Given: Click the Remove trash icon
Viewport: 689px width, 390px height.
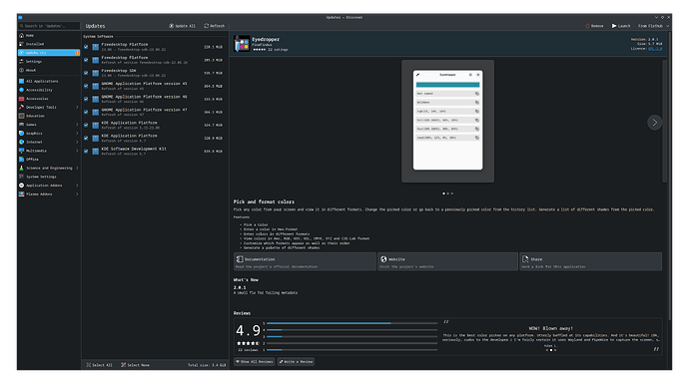Looking at the screenshot, I should (x=587, y=26).
